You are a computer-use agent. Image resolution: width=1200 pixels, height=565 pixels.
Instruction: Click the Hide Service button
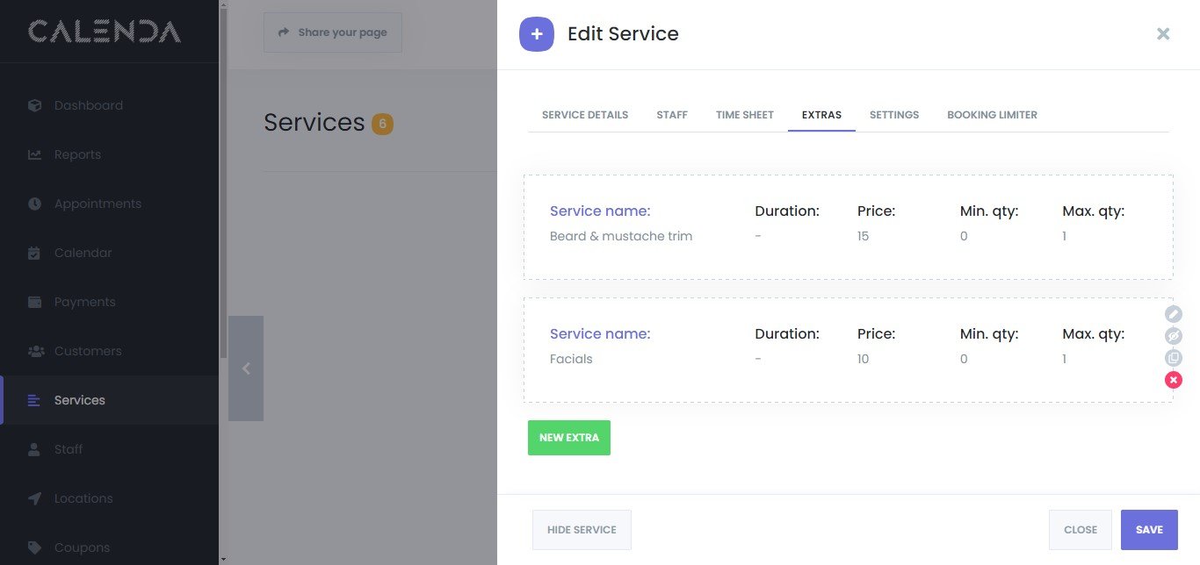(582, 530)
